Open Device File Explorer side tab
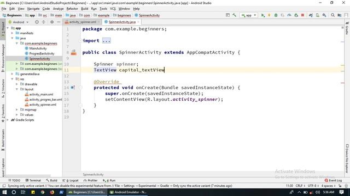Screen dimensions: 350x196 (347, 158)
